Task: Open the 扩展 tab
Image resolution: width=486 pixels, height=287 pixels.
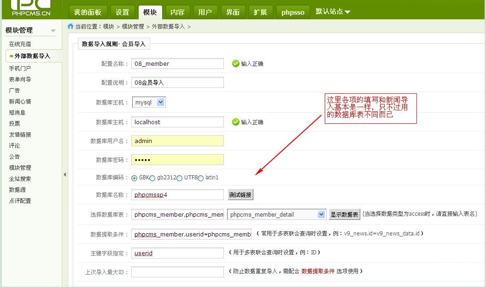Action: coord(260,12)
